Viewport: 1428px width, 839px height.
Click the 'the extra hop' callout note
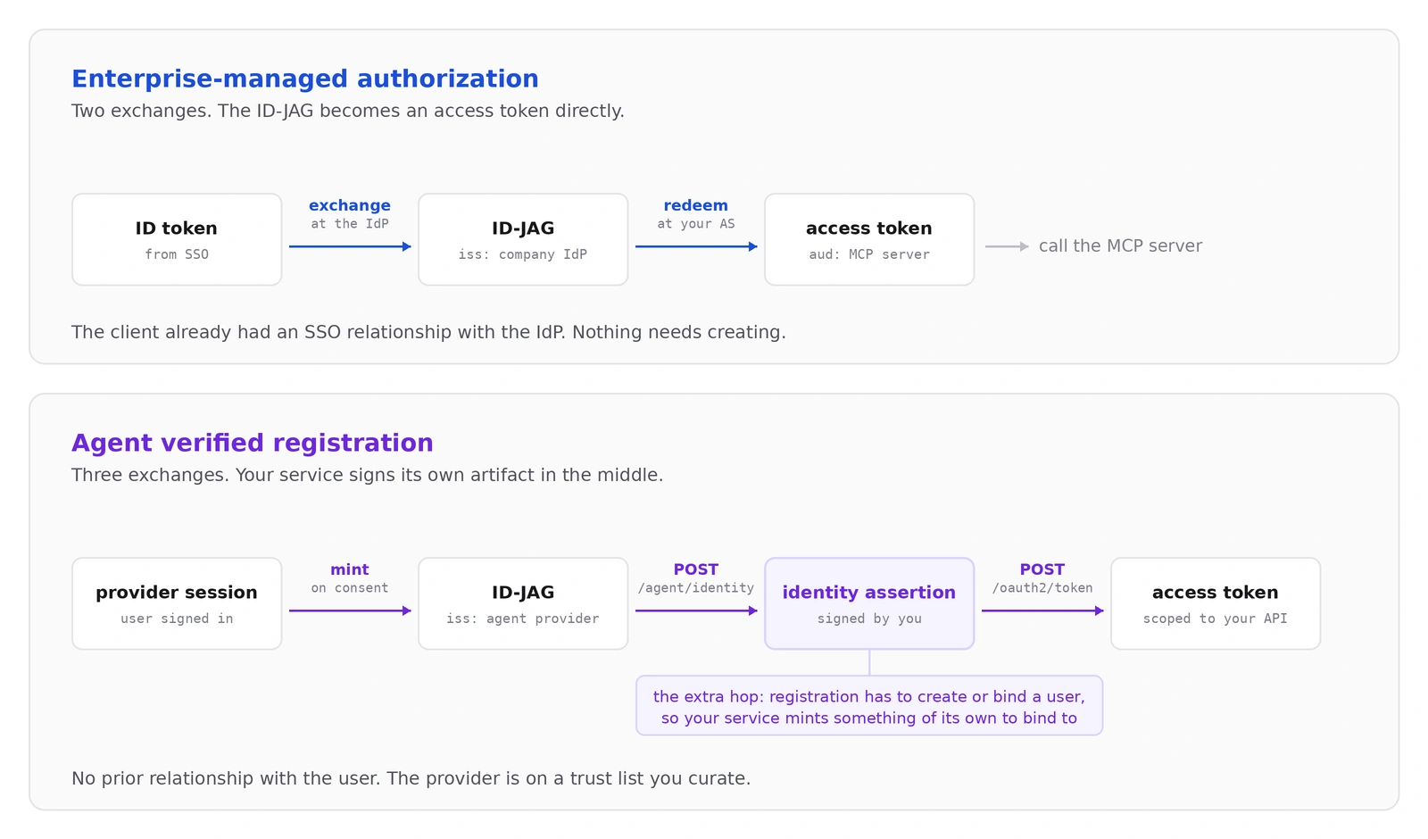click(869, 706)
